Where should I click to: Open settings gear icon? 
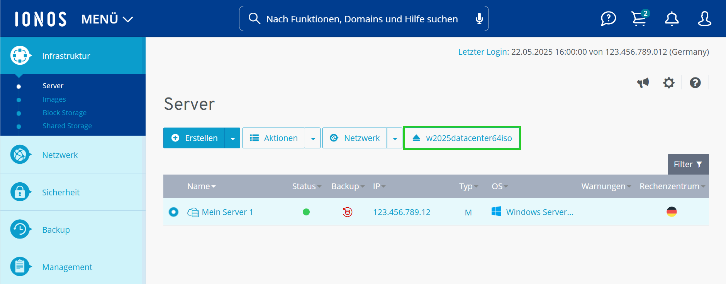(669, 82)
